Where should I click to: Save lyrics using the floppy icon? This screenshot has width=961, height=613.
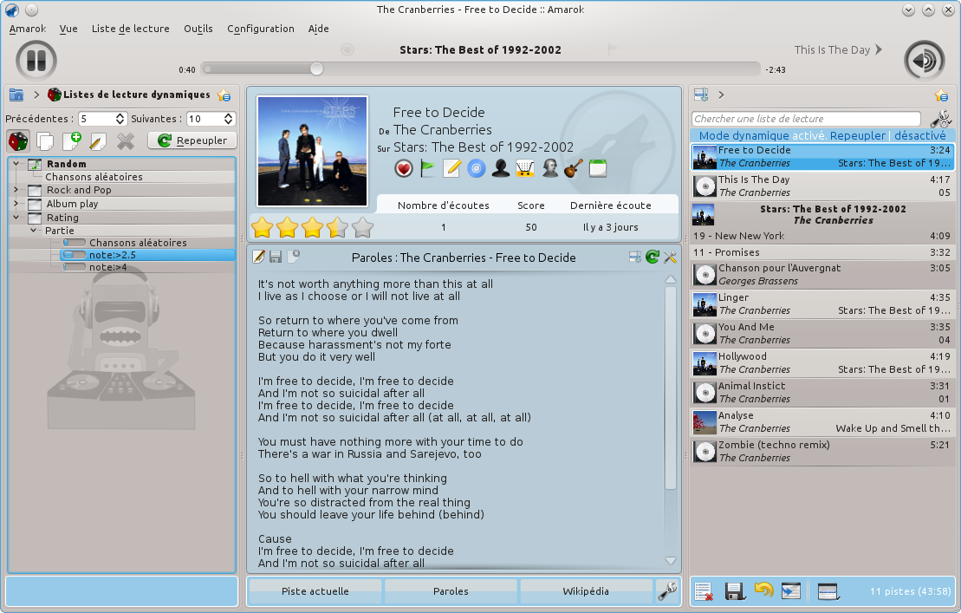[276, 257]
